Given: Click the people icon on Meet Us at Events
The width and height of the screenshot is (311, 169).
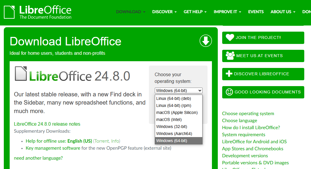Looking at the screenshot, I should 230,56.
